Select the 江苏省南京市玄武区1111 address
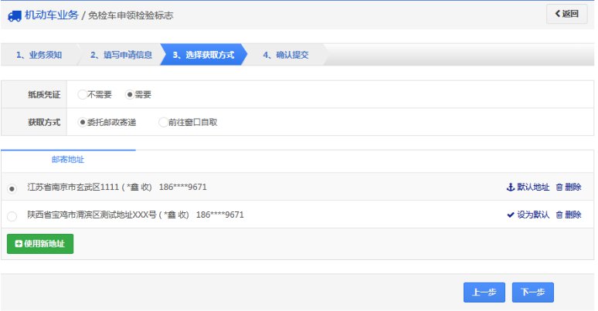The height and width of the screenshot is (311, 598). 12,188
